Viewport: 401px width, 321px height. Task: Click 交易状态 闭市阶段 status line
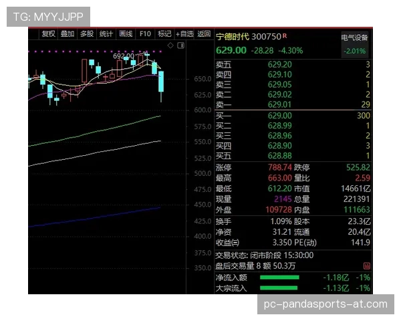[264, 255]
